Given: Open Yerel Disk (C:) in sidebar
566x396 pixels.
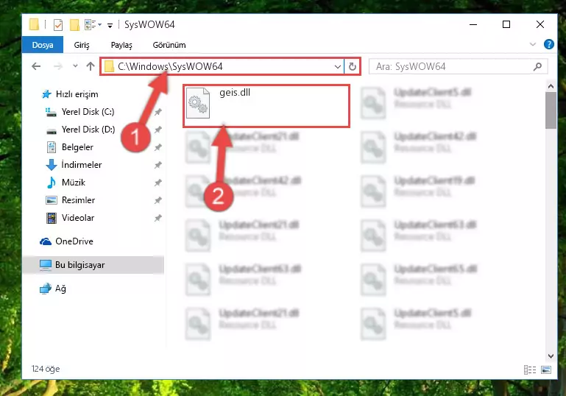Looking at the screenshot, I should click(x=79, y=112).
